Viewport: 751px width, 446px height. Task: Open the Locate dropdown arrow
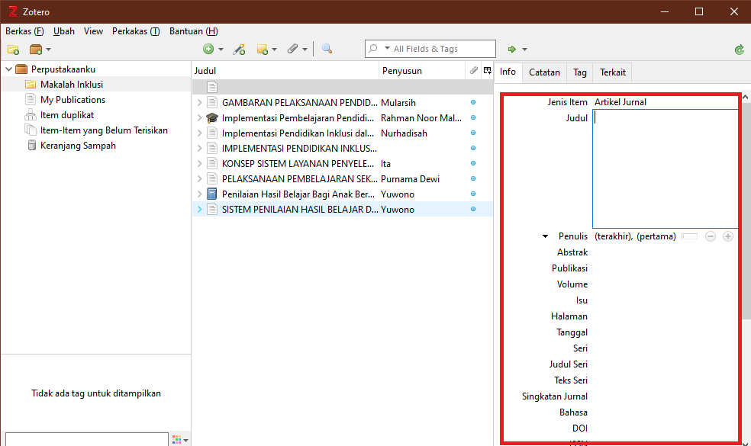[x=524, y=50]
